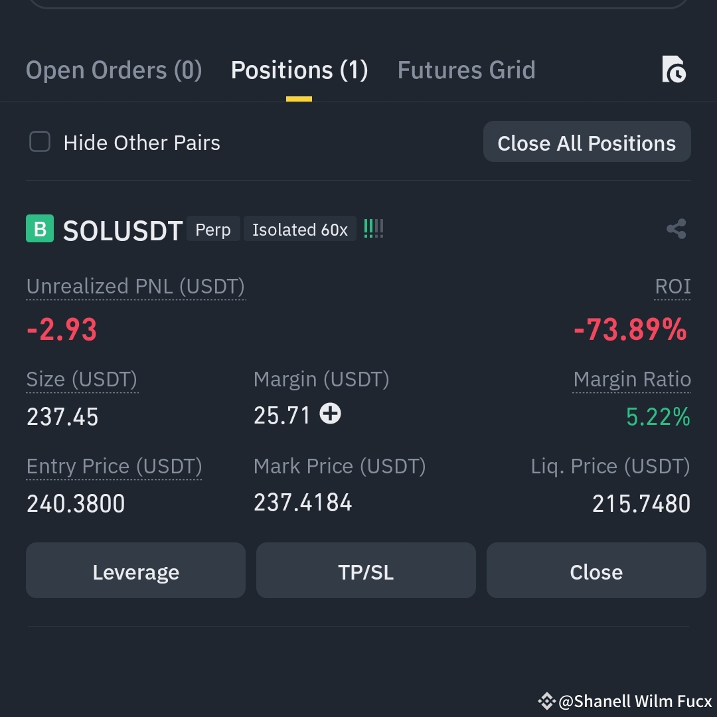Tap the Margin Ratio label
This screenshot has width=717, height=717.
pos(632,380)
